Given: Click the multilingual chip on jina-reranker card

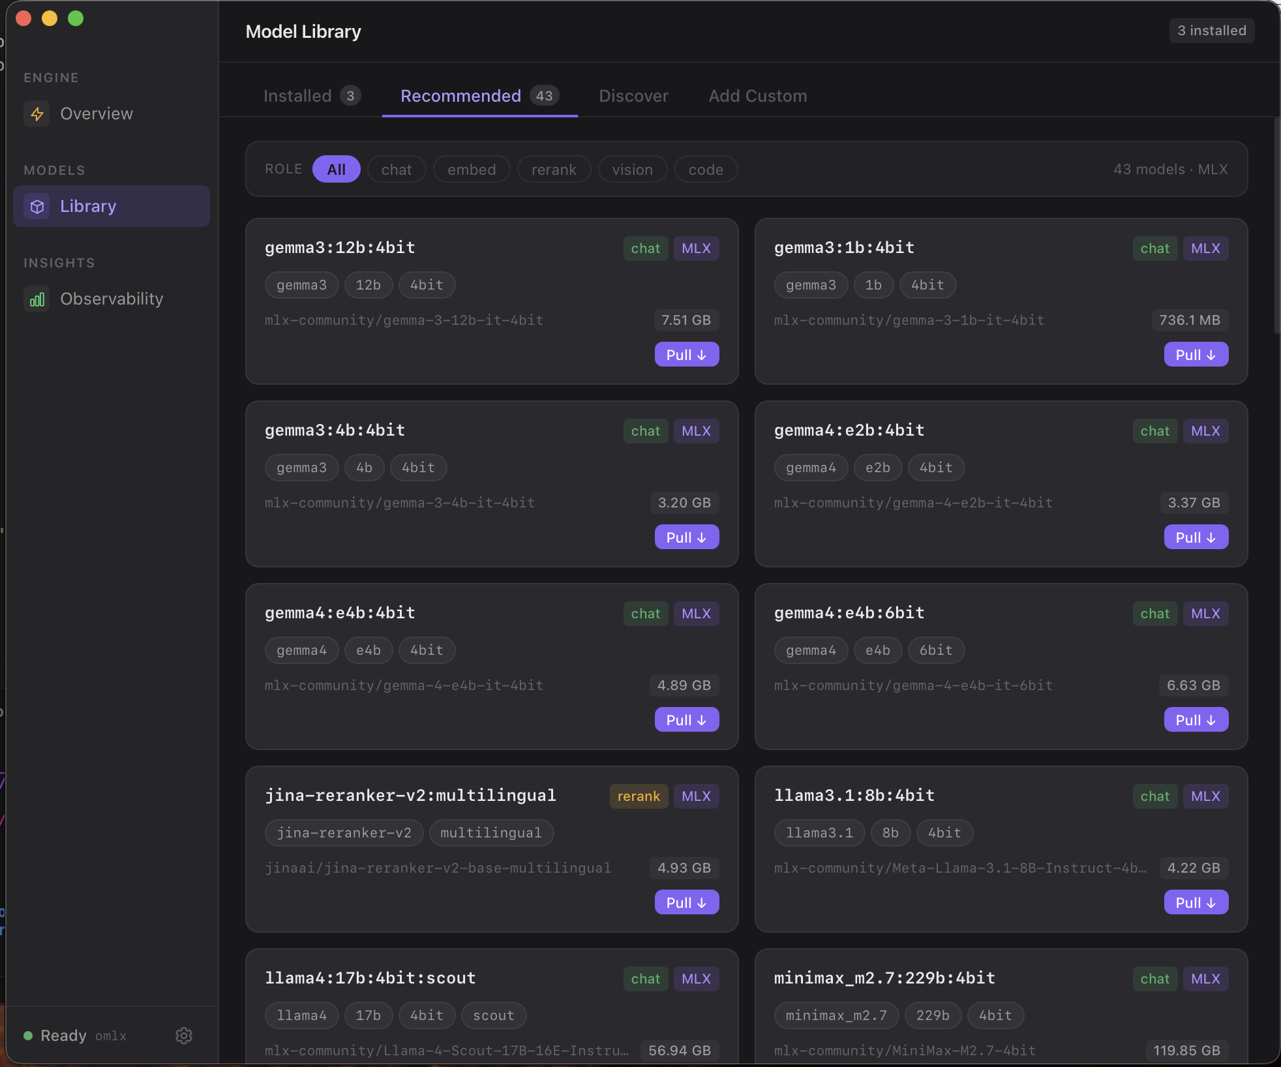Looking at the screenshot, I should [x=491, y=833].
